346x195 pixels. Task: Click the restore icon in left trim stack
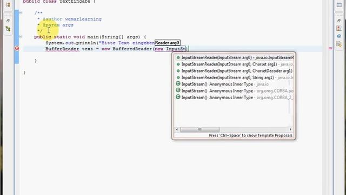8,21
